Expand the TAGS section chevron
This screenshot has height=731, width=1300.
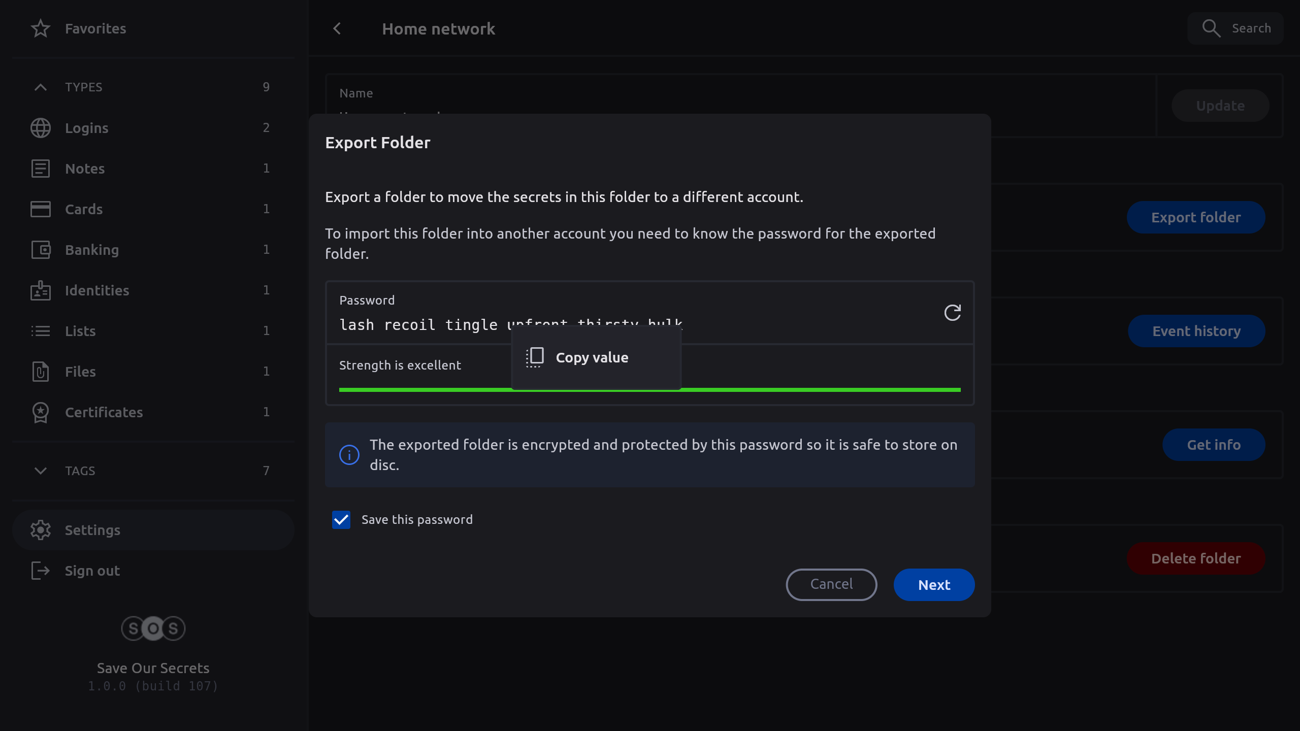coord(41,471)
